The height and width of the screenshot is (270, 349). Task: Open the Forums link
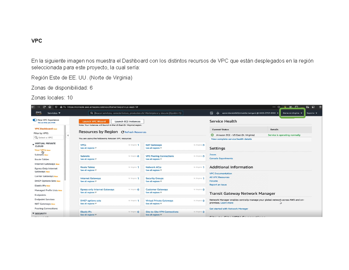tap(214, 181)
